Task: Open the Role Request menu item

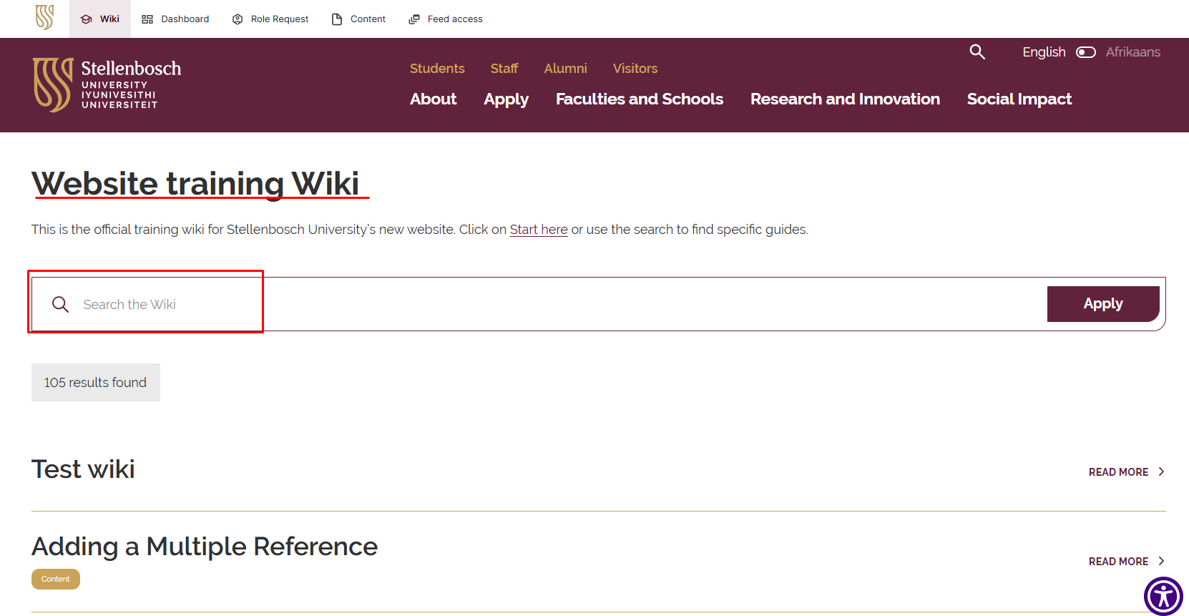Action: pos(270,19)
